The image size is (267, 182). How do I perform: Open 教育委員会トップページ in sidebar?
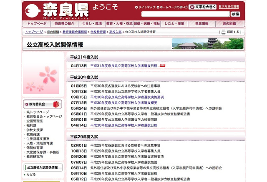click(x=44, y=117)
